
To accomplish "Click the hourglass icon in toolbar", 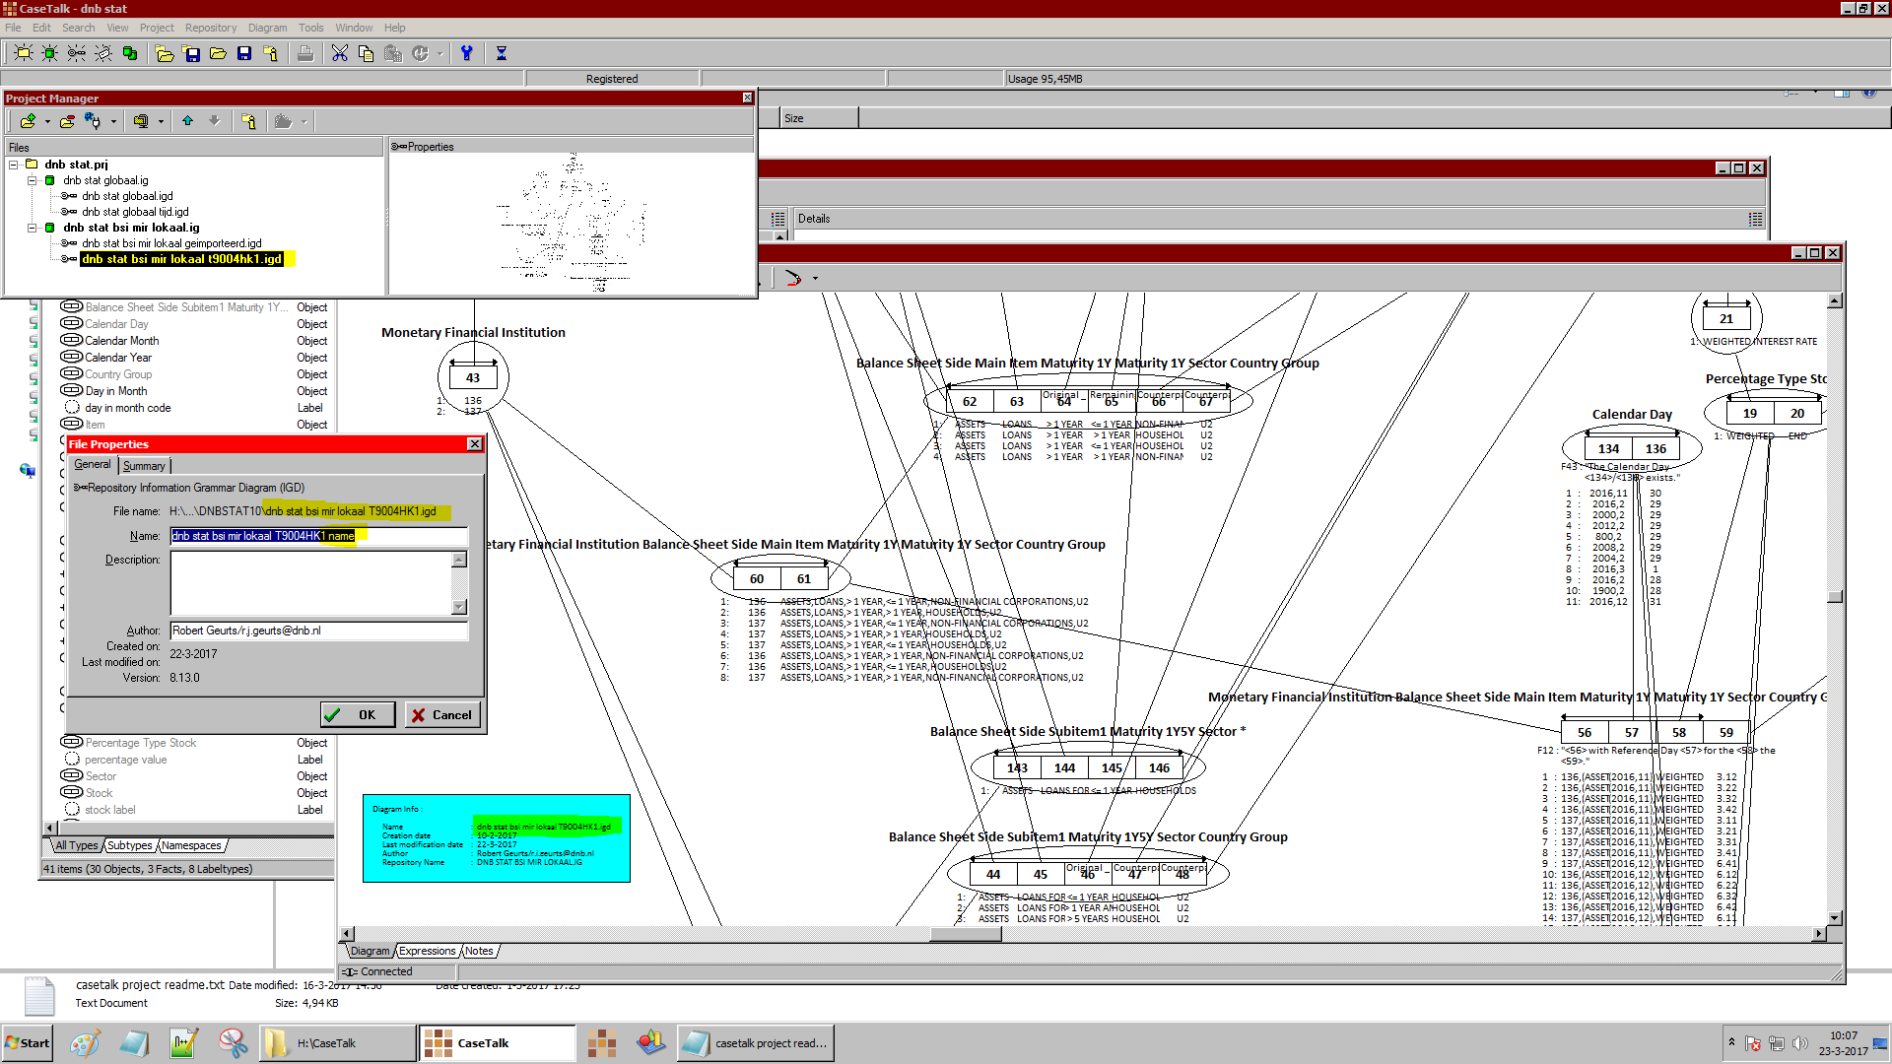I will 501,53.
